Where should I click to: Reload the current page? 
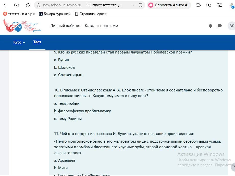pyautogui.click(x=28, y=5)
